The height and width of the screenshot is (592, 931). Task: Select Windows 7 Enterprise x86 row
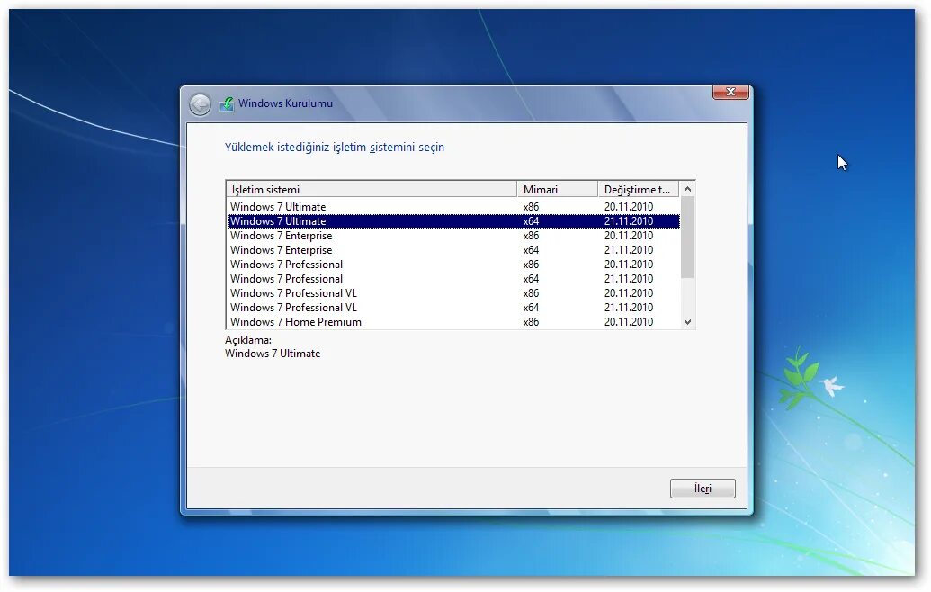[x=453, y=236]
